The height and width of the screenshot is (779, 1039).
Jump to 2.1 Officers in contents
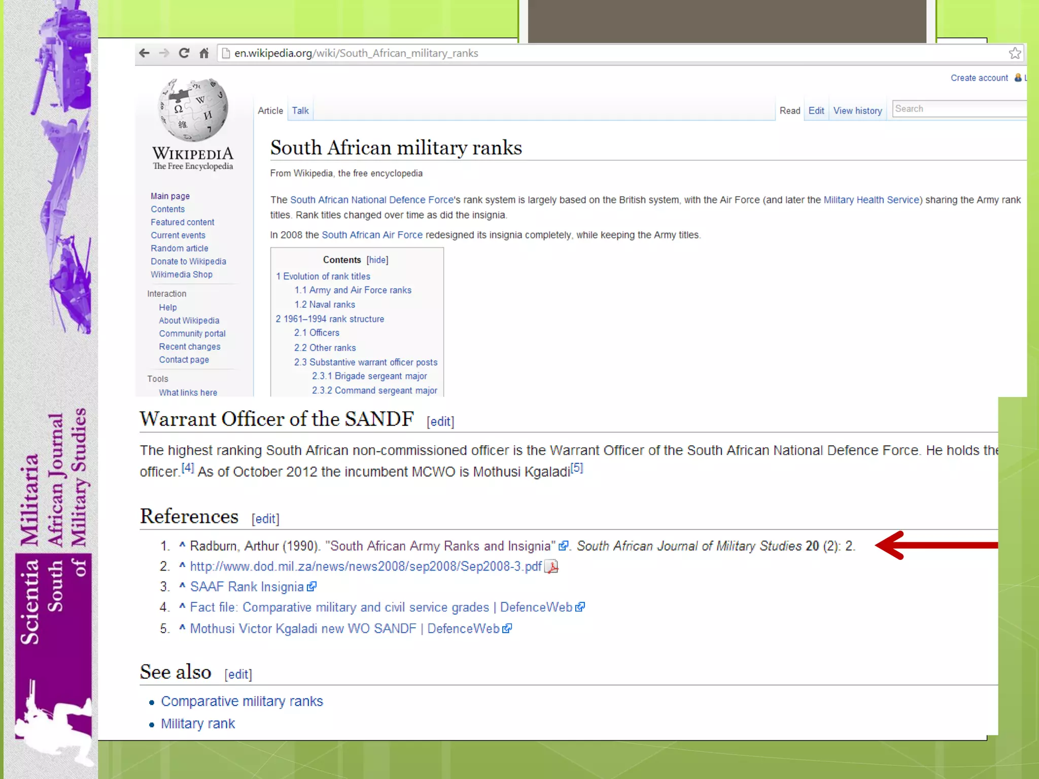point(317,333)
